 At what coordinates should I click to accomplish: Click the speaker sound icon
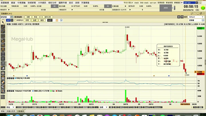click(x=174, y=8)
